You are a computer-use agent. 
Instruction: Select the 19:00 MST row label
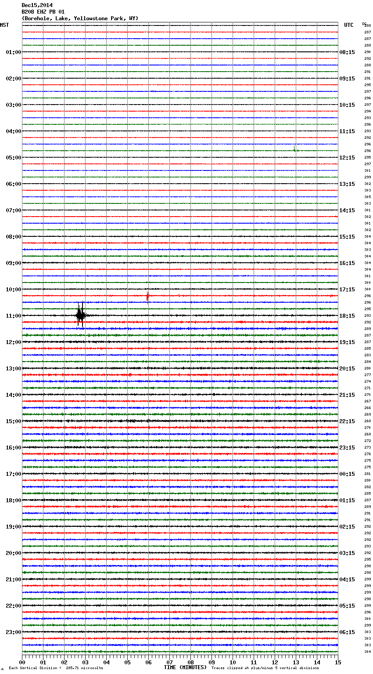point(13,527)
